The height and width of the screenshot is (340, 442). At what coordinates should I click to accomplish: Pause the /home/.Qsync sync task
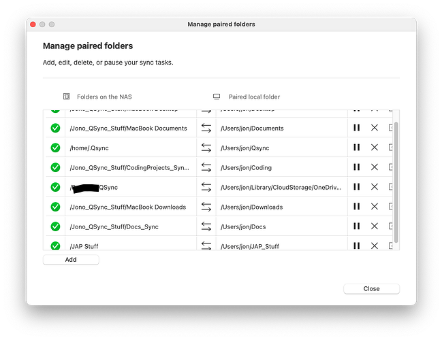pos(356,148)
